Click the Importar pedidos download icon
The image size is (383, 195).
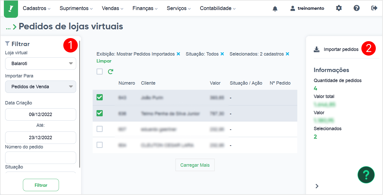(x=317, y=49)
